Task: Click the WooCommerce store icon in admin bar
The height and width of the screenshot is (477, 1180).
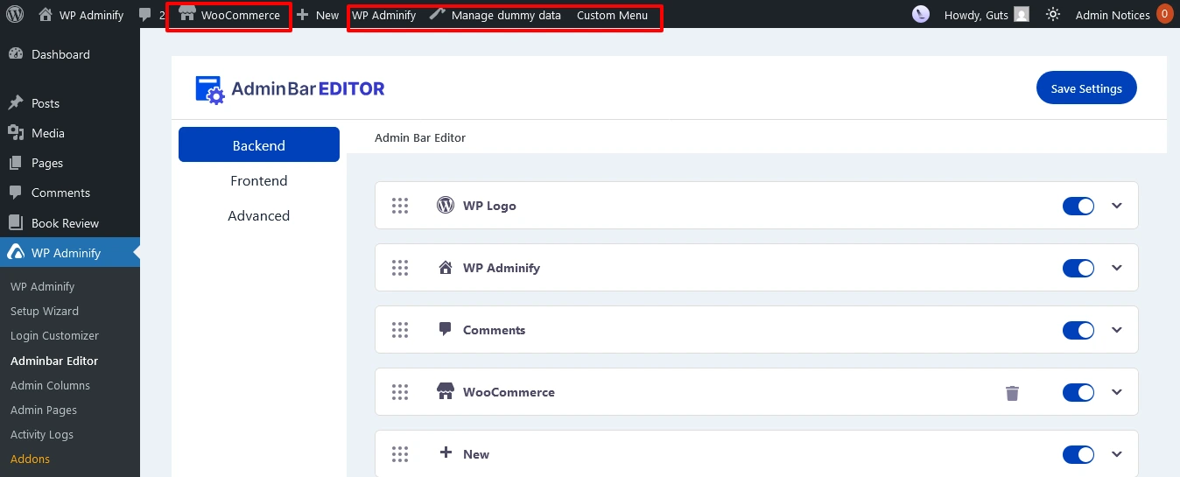Action: tap(186, 14)
